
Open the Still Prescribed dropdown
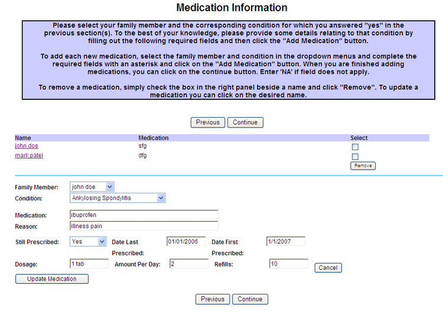[x=88, y=241]
